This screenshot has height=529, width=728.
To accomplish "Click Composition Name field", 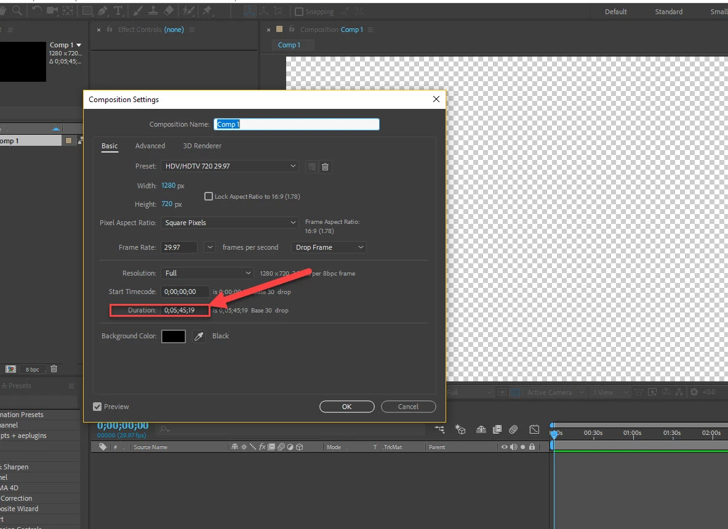I will point(296,124).
